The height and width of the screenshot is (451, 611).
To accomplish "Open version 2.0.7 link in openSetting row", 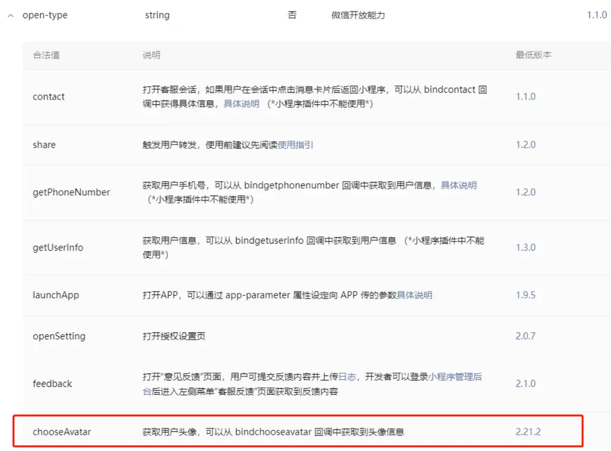I will click(526, 336).
